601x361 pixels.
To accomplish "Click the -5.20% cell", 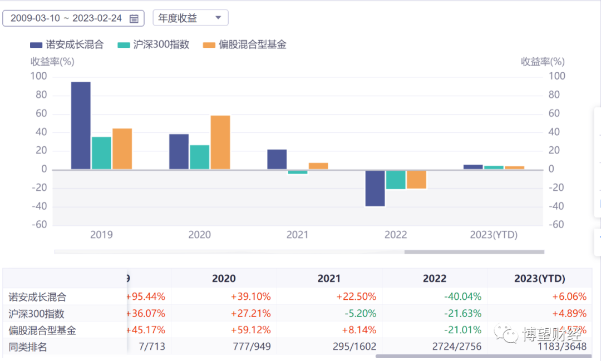I will tap(360, 314).
